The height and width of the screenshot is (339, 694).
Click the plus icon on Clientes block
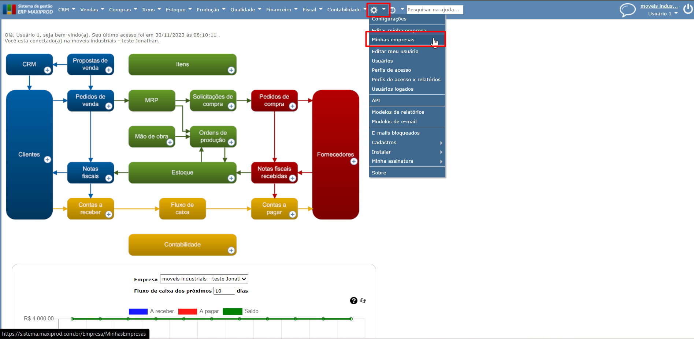tap(47, 159)
